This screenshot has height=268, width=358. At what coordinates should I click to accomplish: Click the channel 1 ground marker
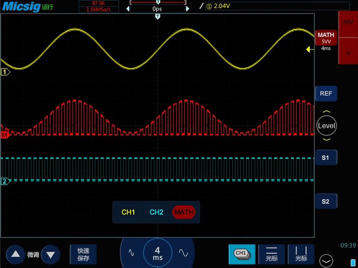pyautogui.click(x=5, y=72)
